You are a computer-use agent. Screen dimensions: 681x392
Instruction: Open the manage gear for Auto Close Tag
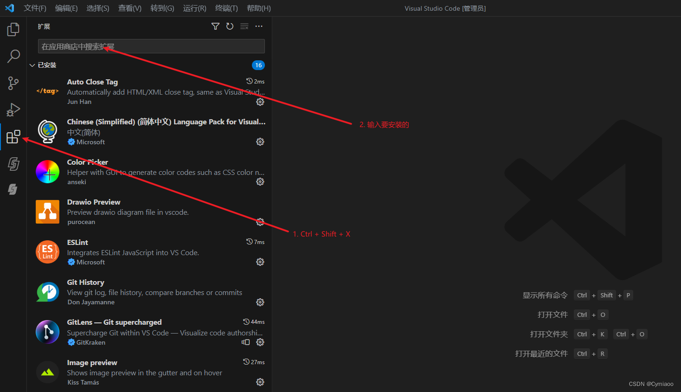coord(260,102)
